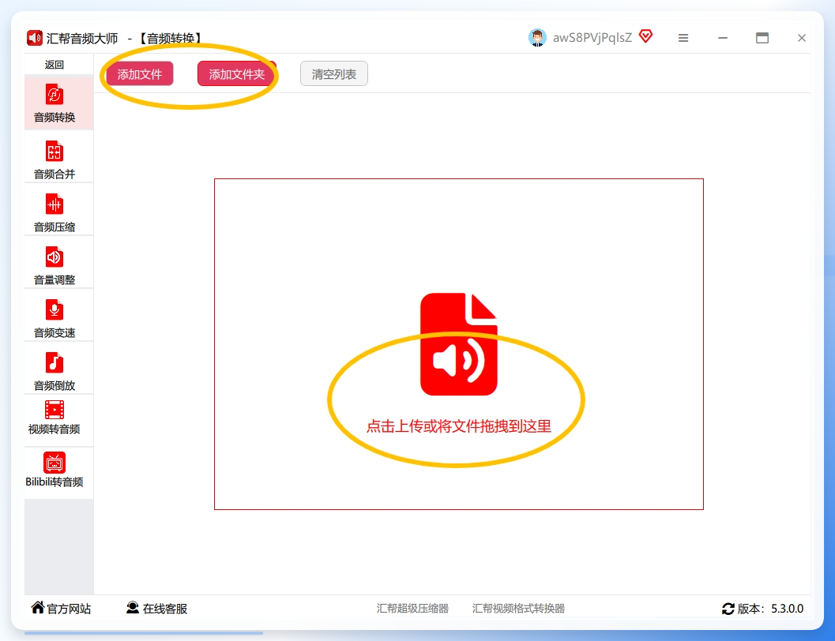Click the 添加文件夹 add folder button

tap(236, 74)
